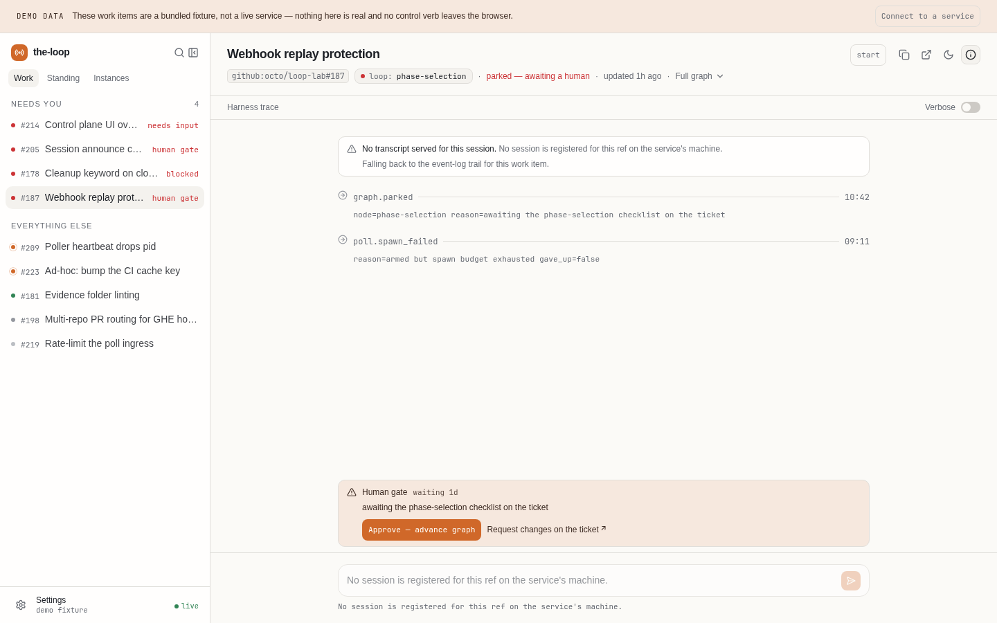Open #223 Ad-hoc: bump the CI cache key
The height and width of the screenshot is (623, 997).
click(105, 271)
